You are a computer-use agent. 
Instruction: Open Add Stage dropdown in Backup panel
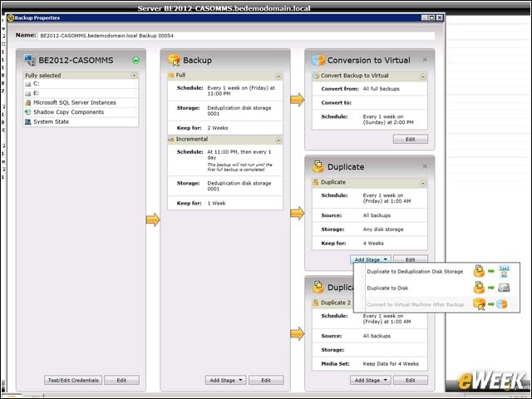[225, 381]
